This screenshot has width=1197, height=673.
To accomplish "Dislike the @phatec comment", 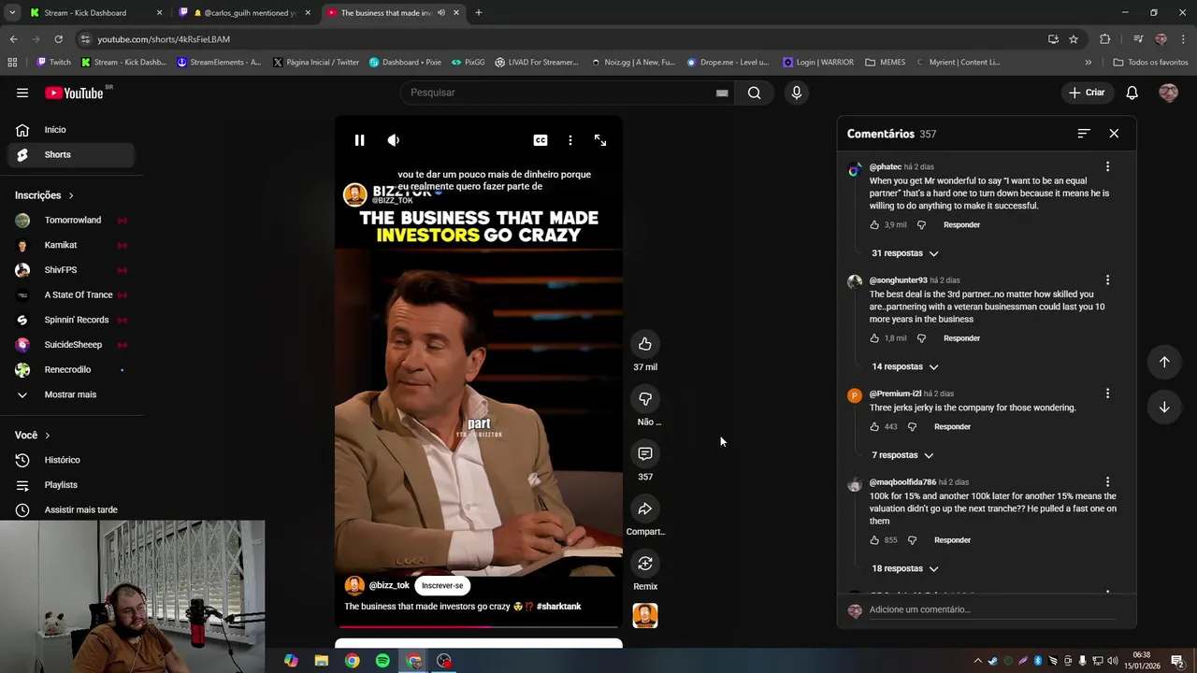I will click(x=921, y=225).
